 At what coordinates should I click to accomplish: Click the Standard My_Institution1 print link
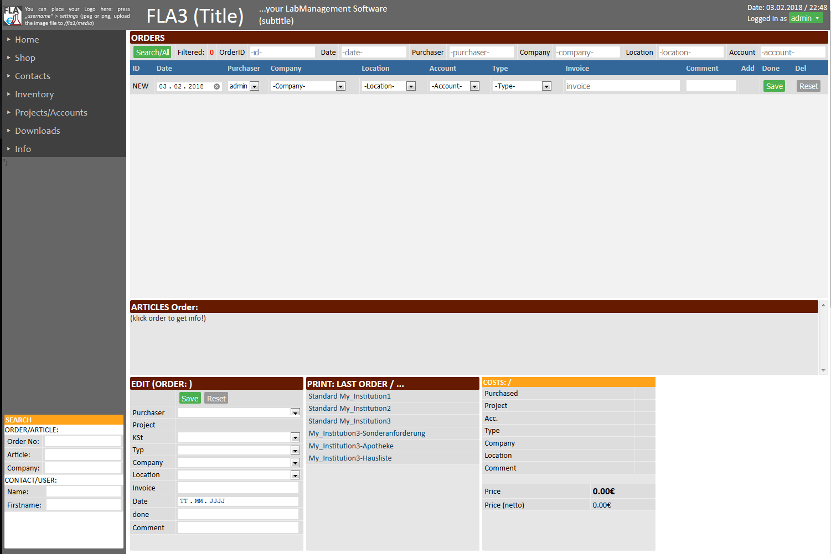349,396
